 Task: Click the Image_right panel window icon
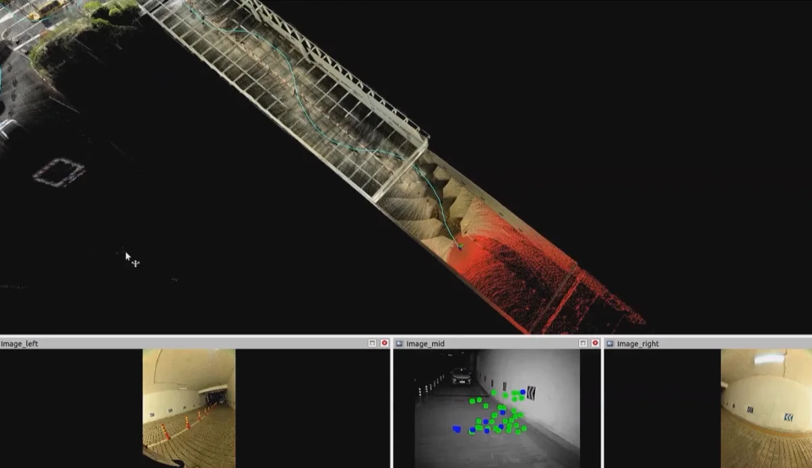click(610, 343)
